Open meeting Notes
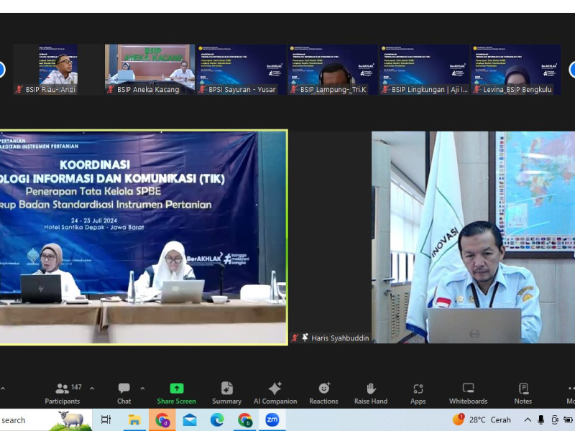Screen dimensions: 575x431 click(x=523, y=392)
